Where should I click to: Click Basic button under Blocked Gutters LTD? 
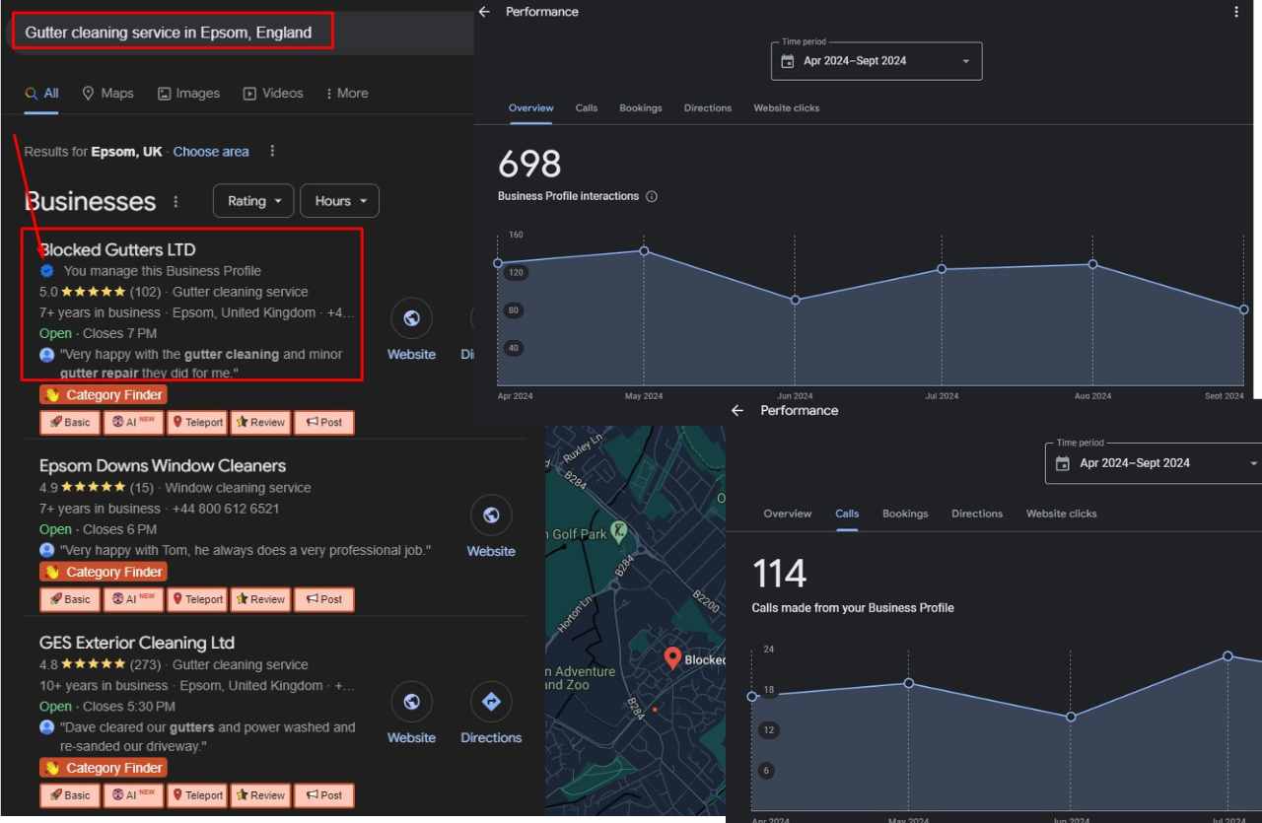pos(70,423)
